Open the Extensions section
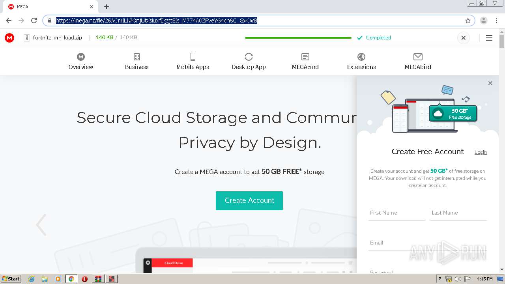The width and height of the screenshot is (505, 284). 361,62
